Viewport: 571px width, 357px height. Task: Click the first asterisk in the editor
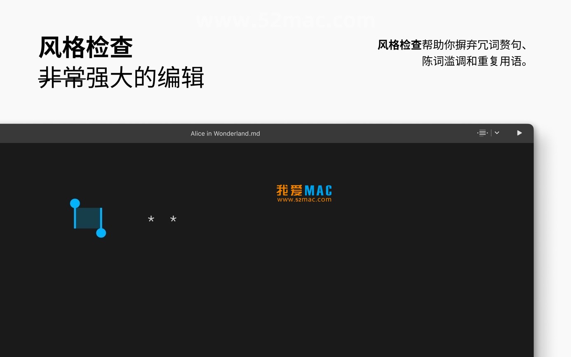(x=151, y=219)
